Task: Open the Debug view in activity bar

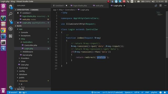Action: (x=10, y=29)
